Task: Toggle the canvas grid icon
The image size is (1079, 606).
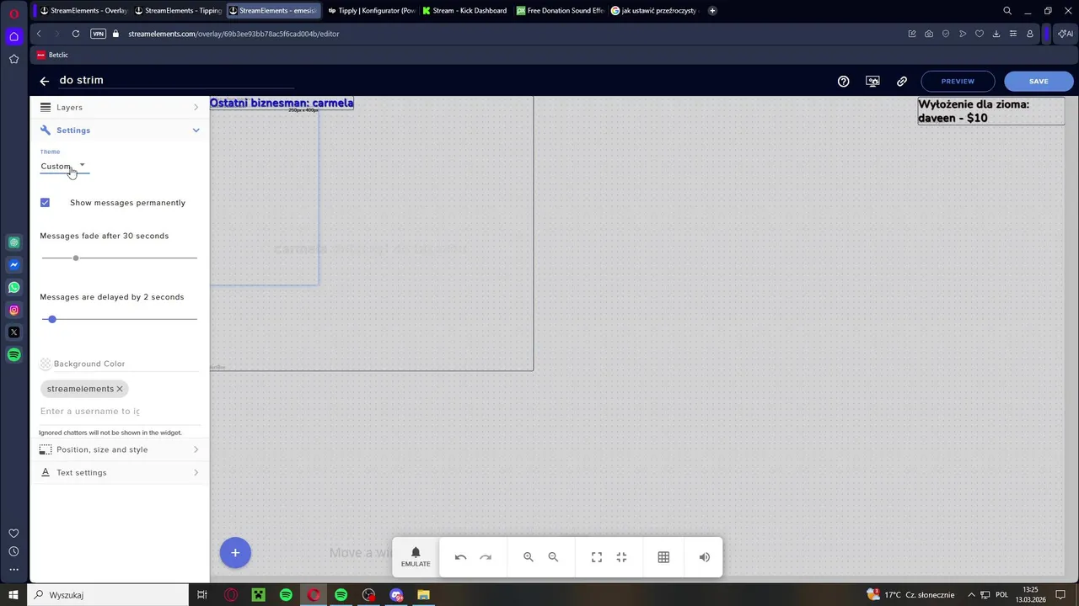Action: coord(663,557)
